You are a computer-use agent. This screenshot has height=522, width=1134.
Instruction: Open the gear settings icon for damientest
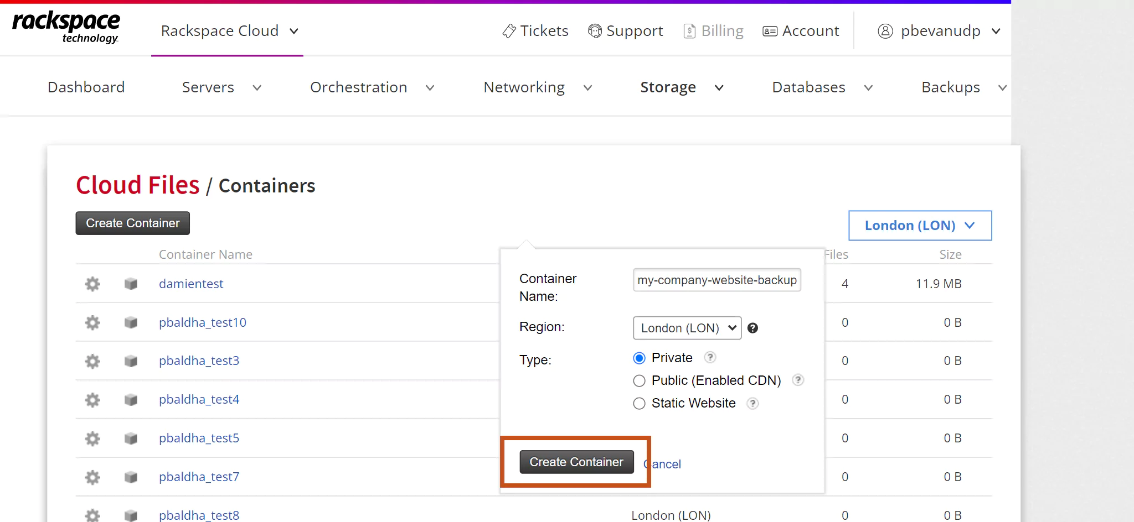(x=92, y=284)
